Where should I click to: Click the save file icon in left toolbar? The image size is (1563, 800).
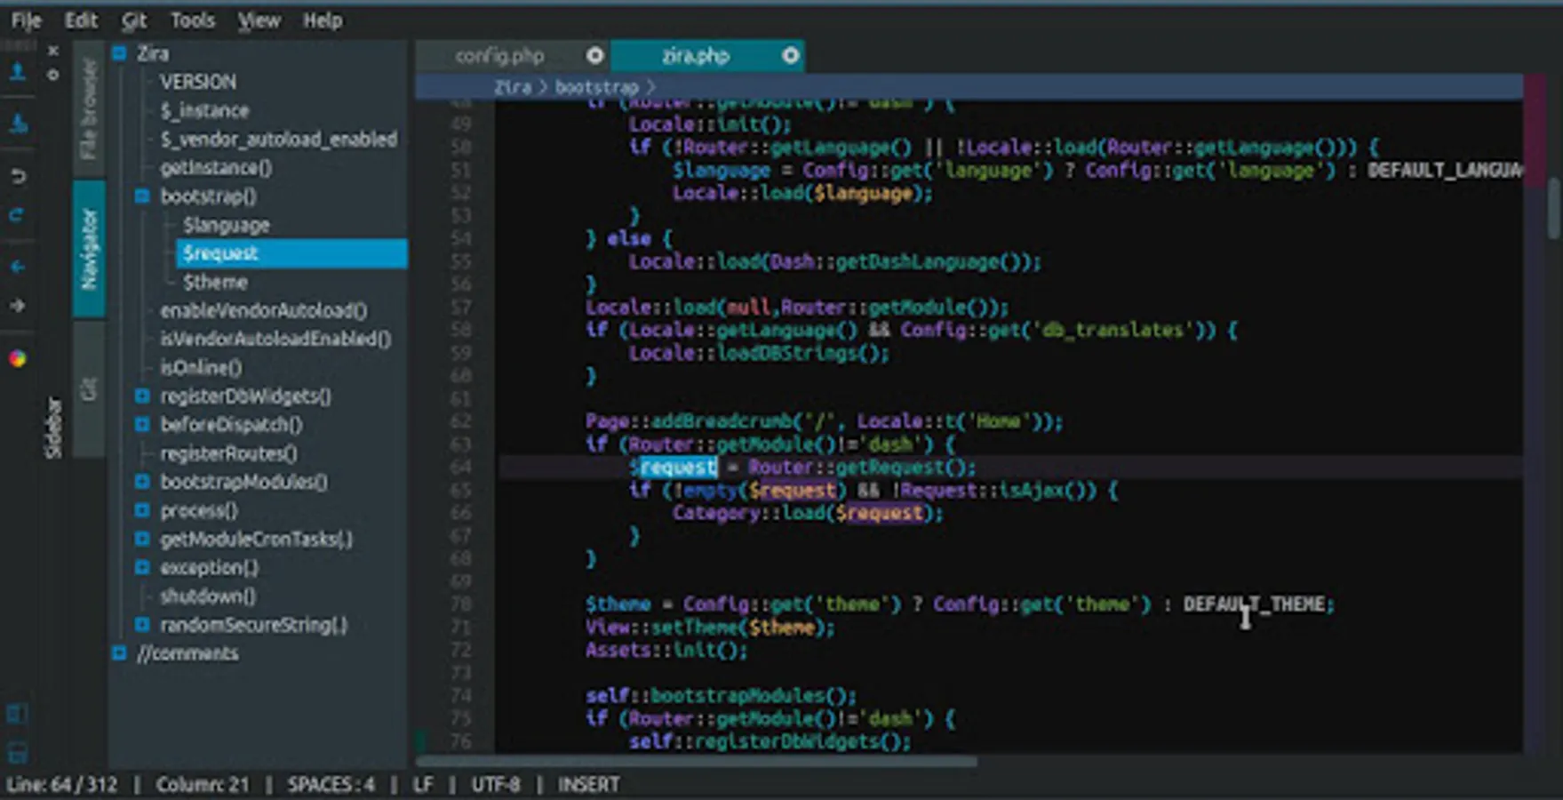point(18,124)
